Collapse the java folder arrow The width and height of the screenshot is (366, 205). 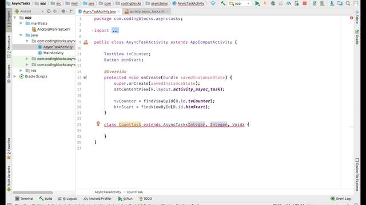(21, 35)
